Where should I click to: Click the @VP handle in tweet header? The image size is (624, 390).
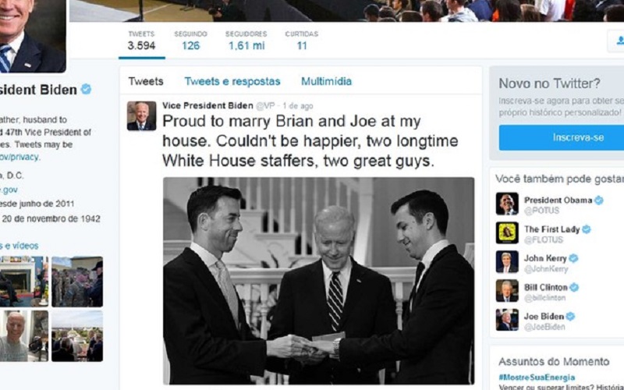[265, 106]
